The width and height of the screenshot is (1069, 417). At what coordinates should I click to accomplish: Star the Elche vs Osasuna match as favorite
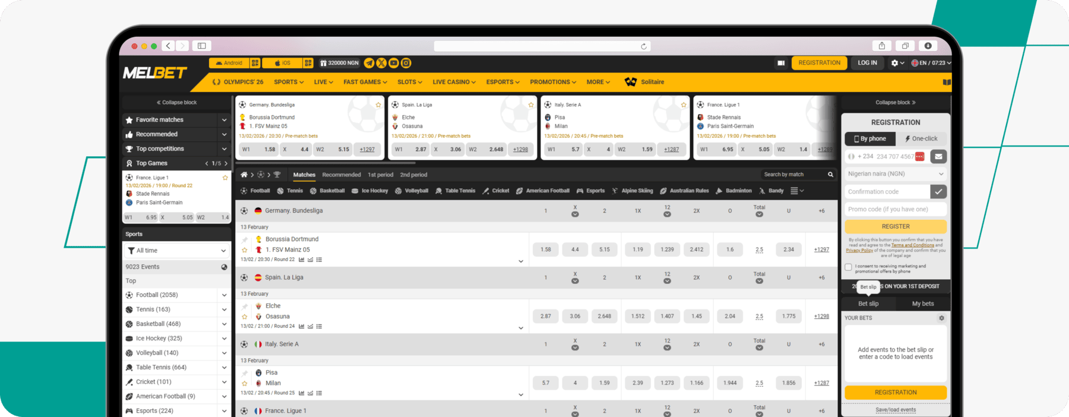point(245,317)
